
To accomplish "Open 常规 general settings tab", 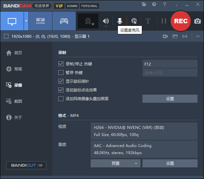I will (x=14, y=69).
